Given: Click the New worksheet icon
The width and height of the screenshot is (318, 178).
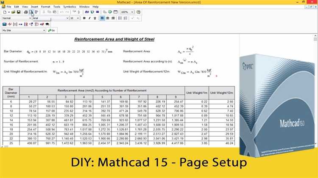Looking at the screenshot, I should [5, 12].
